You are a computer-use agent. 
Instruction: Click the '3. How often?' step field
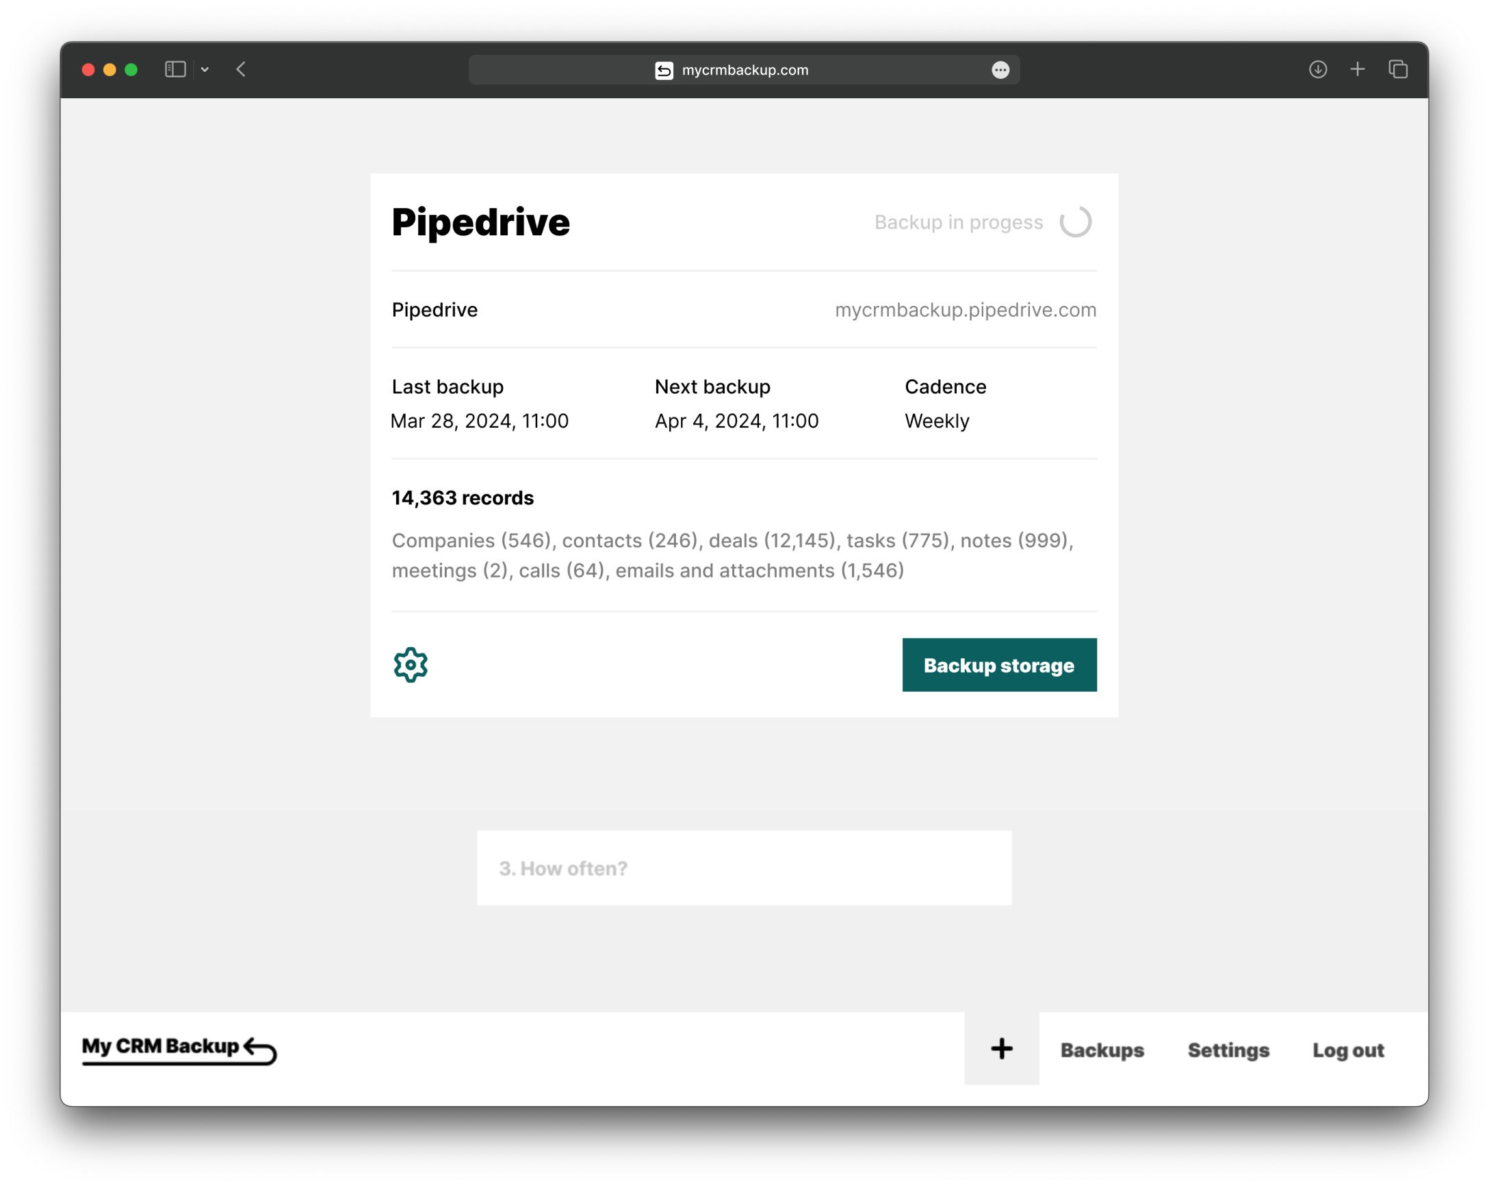click(744, 868)
